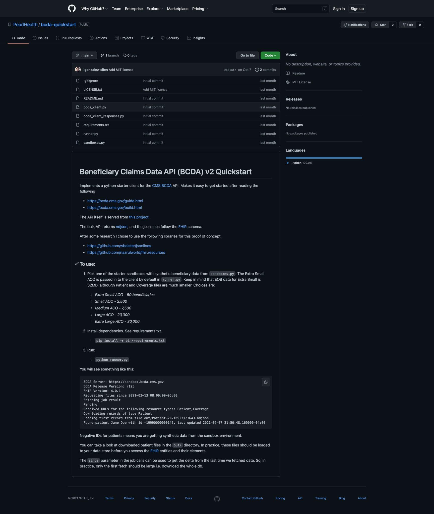Open bcda_client_responses.py file
The image size is (434, 514).
tap(104, 116)
